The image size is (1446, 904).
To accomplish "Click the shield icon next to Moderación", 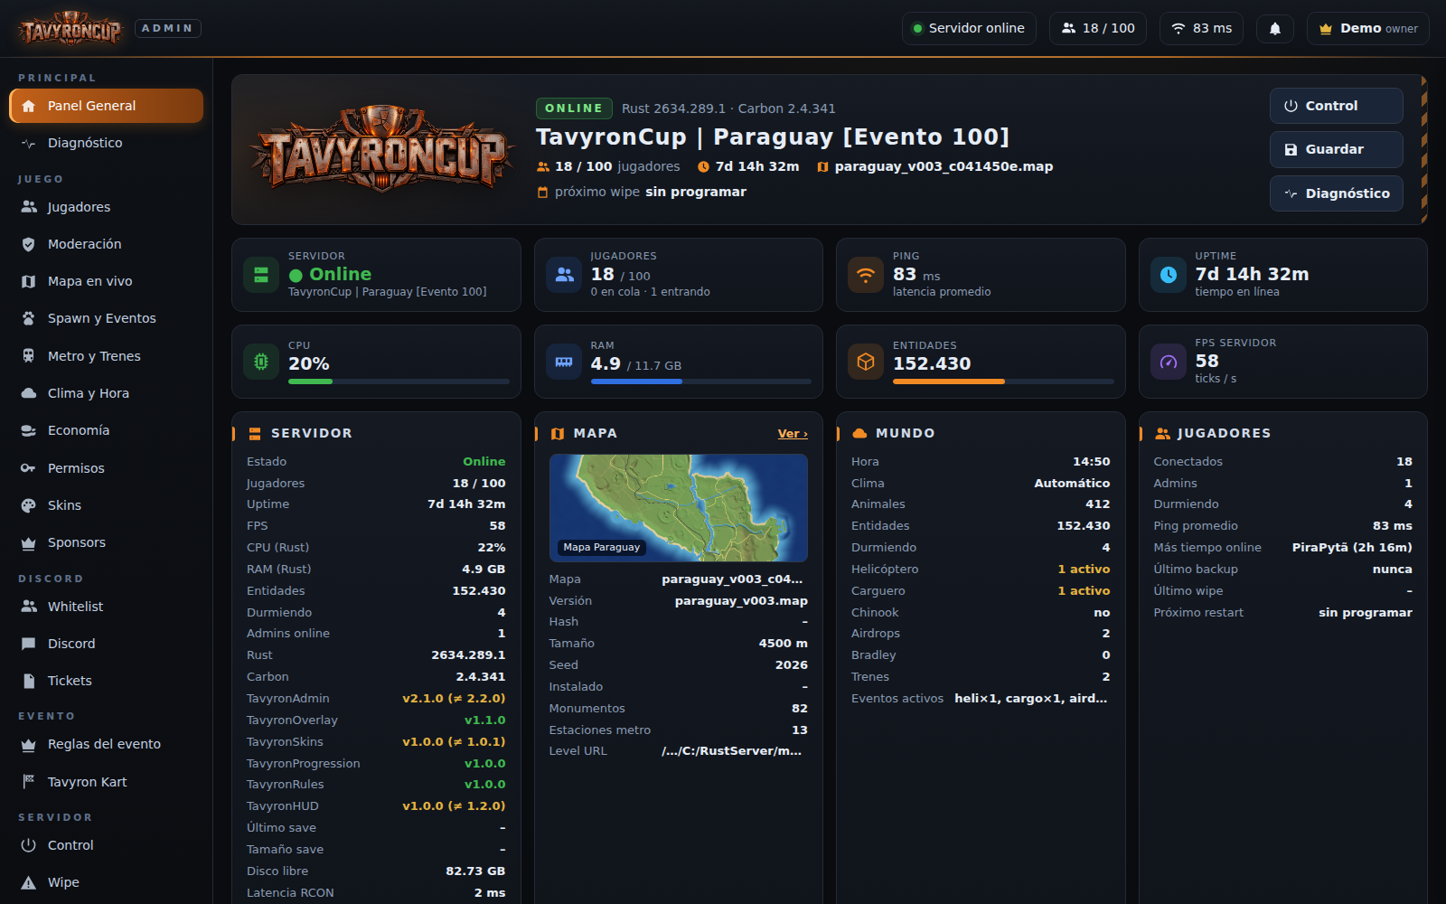I will [x=29, y=244].
